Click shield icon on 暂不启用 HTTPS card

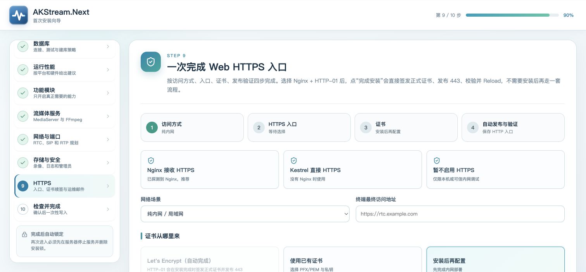tap(437, 160)
